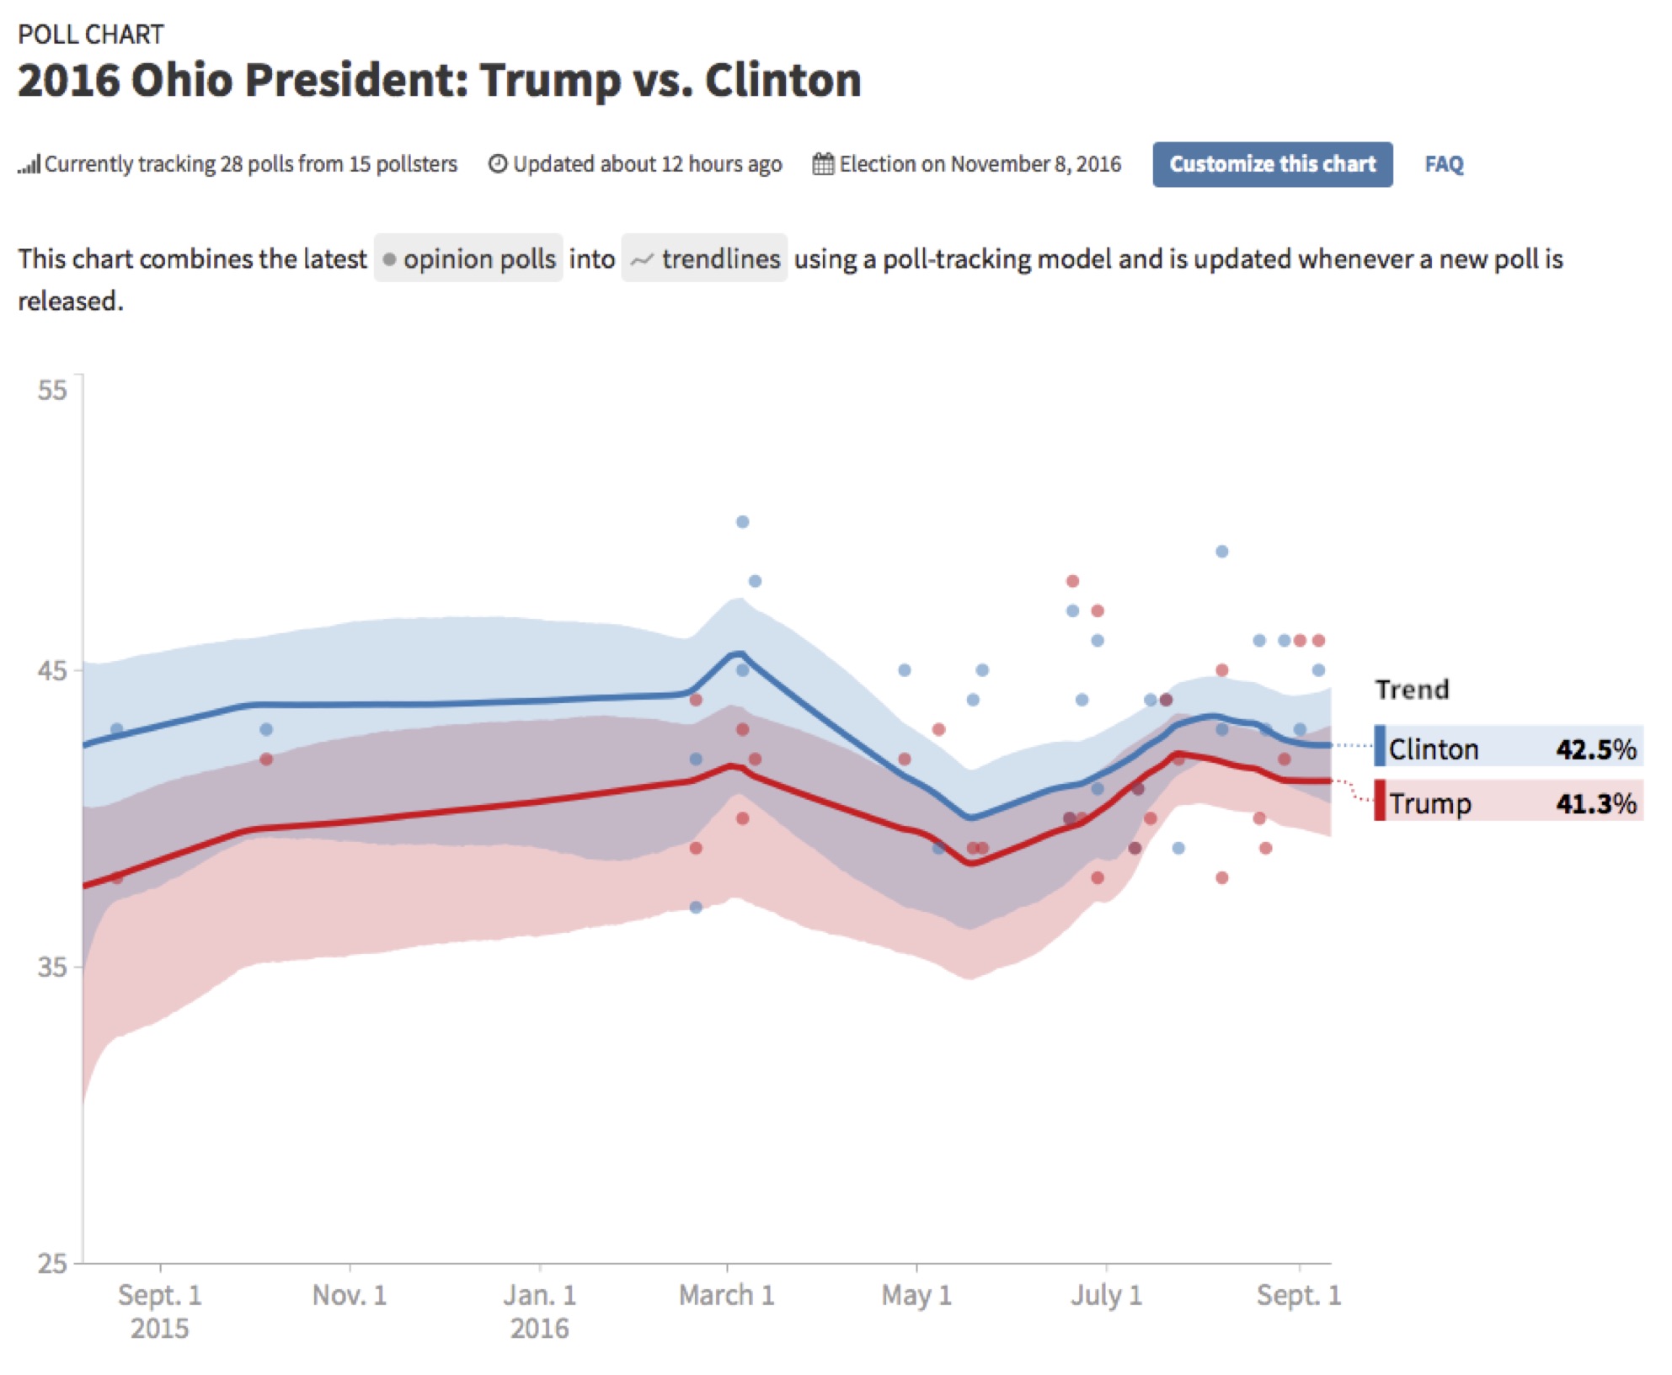
Task: Click the "trendlines" highlighted pill text
Action: click(x=720, y=258)
